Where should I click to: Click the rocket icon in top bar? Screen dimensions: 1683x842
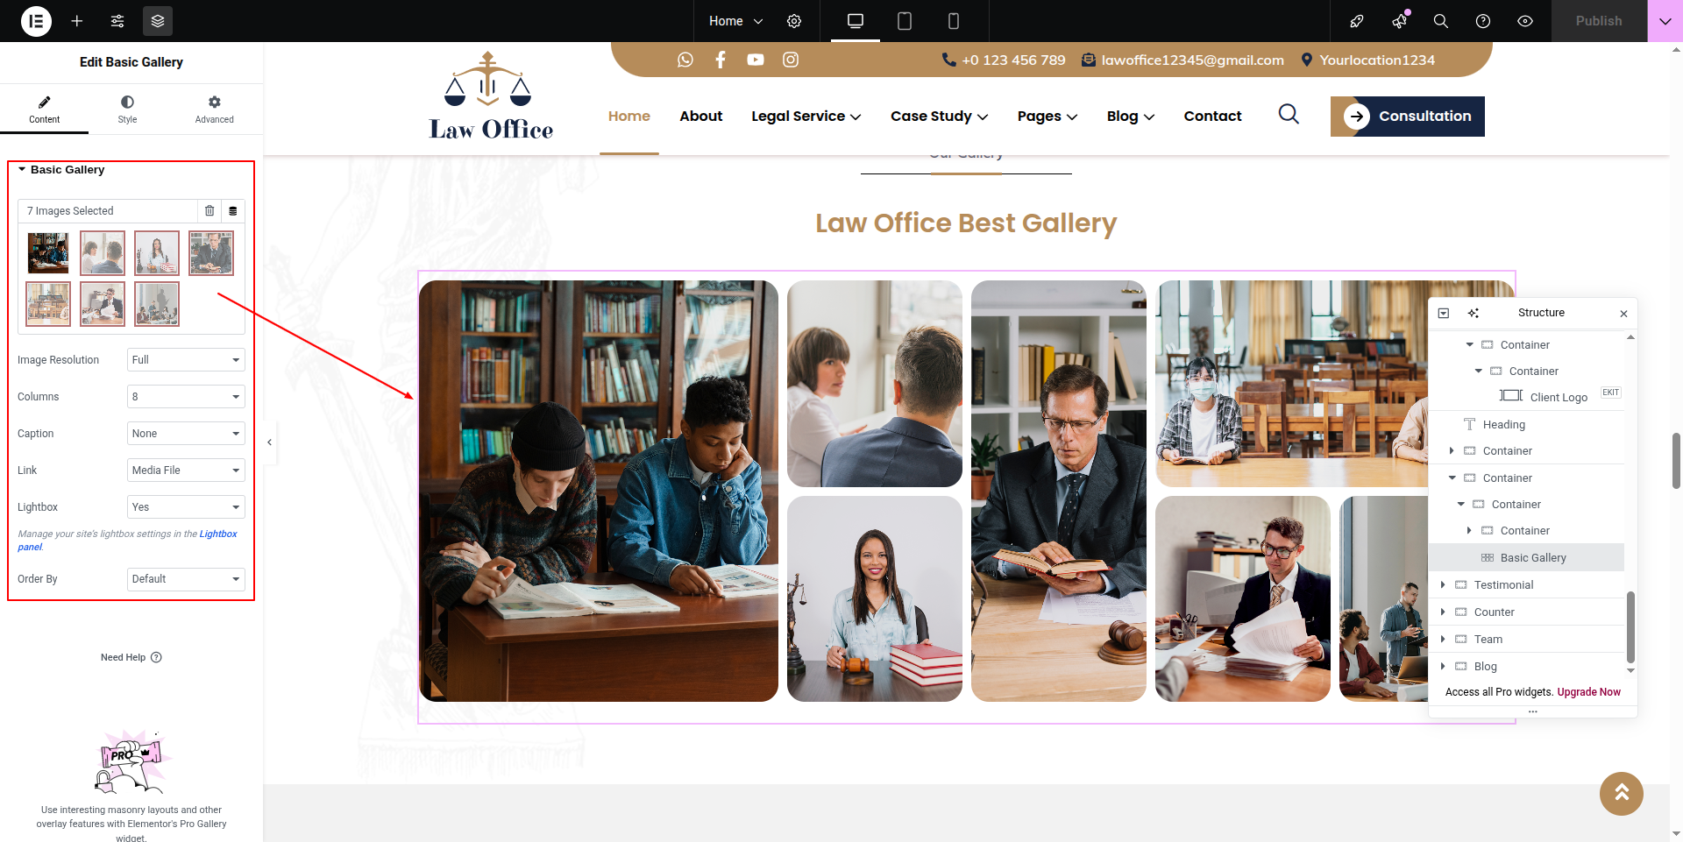pos(1357,21)
